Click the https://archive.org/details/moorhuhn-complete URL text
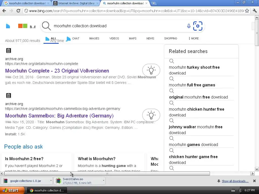 tap(41, 64)
